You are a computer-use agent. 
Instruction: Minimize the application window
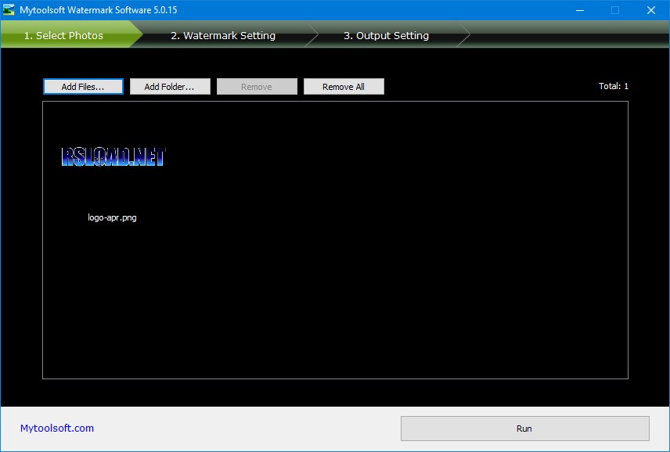coord(578,10)
